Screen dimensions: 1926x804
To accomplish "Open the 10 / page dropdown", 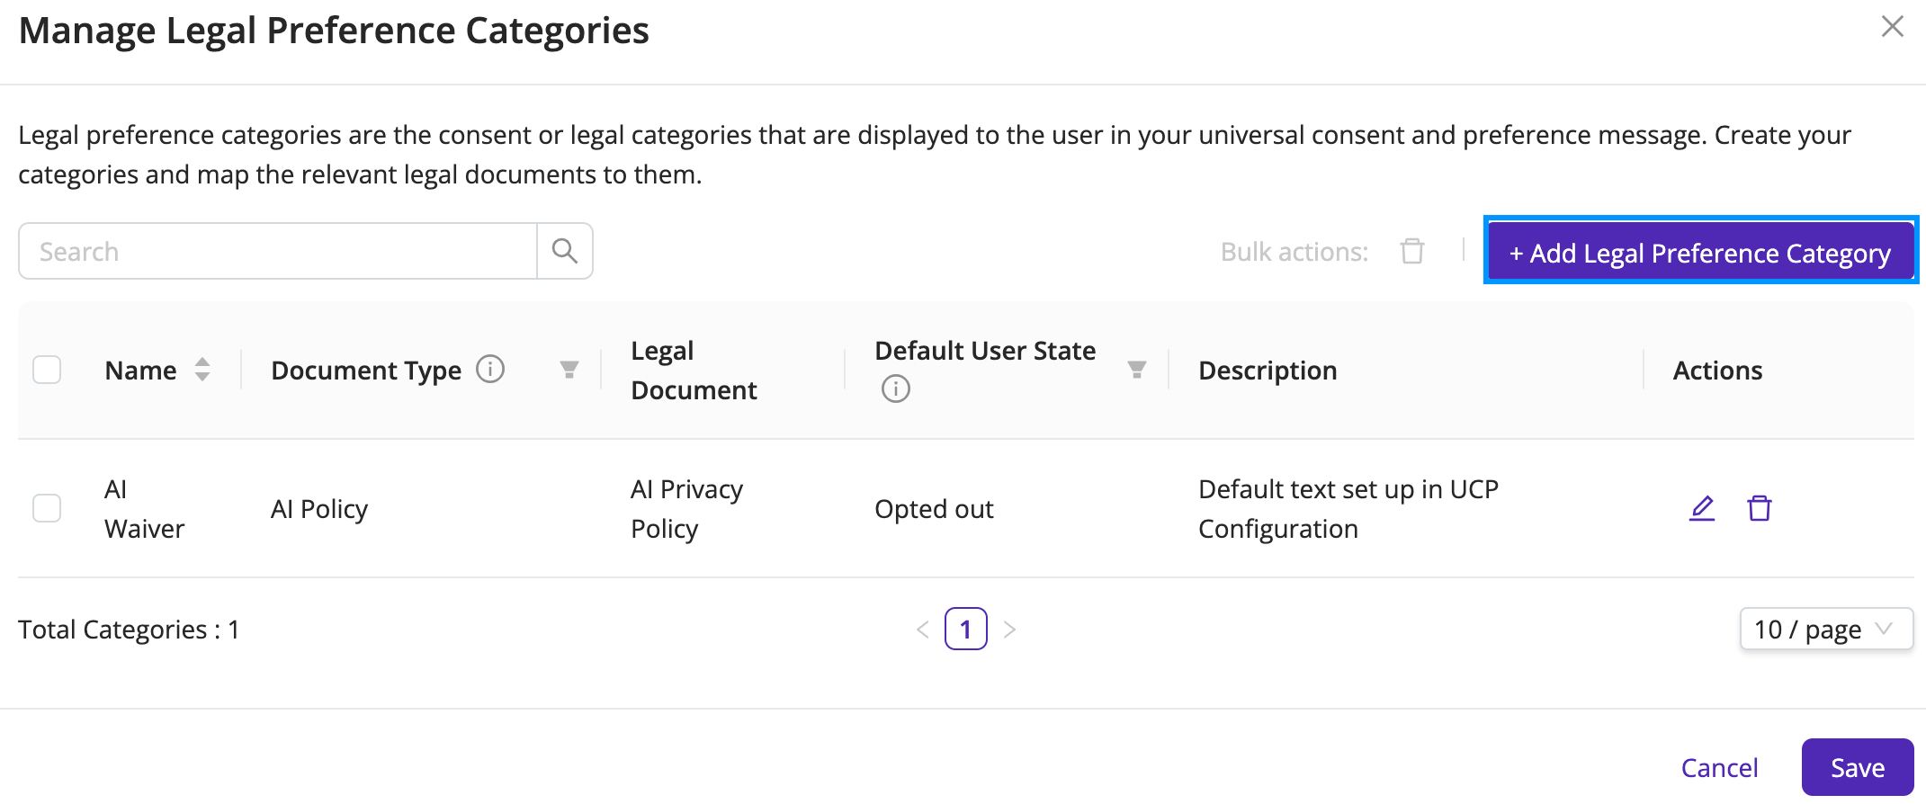I will coord(1826,629).
